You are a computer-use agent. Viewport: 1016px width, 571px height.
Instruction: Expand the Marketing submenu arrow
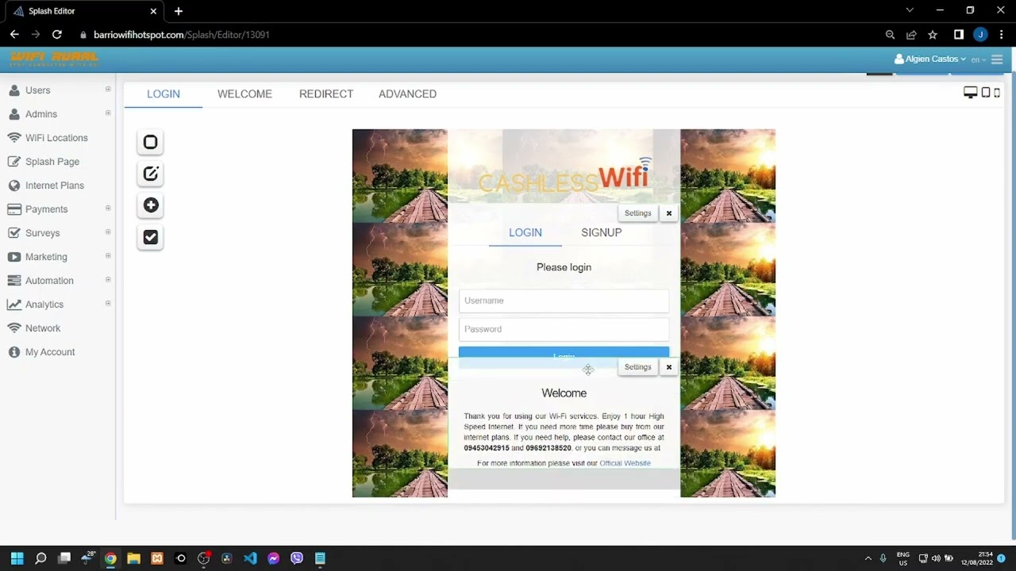click(x=108, y=256)
